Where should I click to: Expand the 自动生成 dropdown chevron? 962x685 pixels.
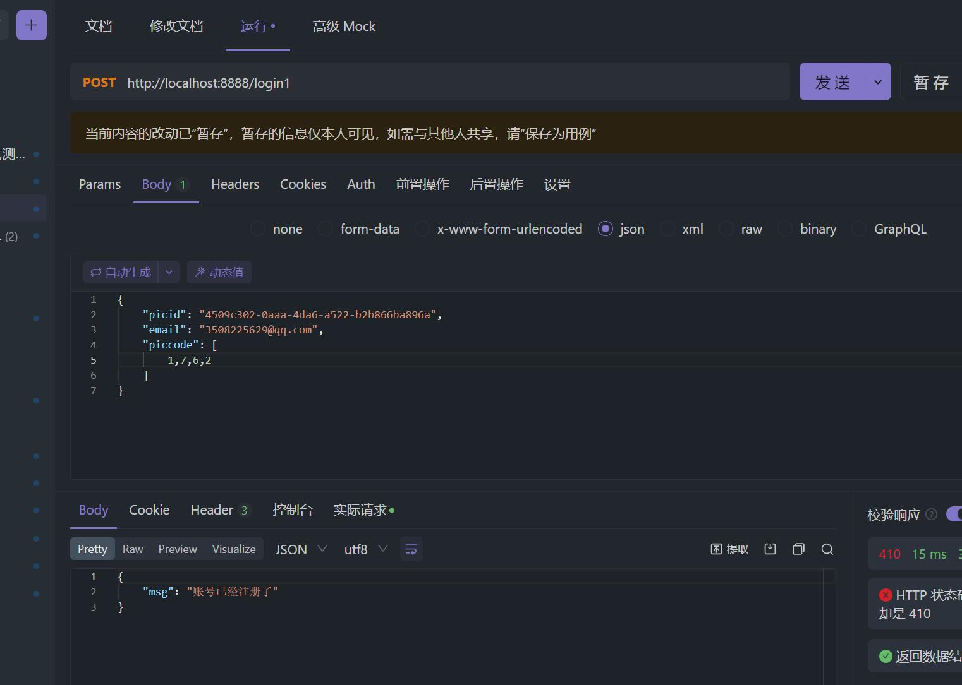(169, 272)
